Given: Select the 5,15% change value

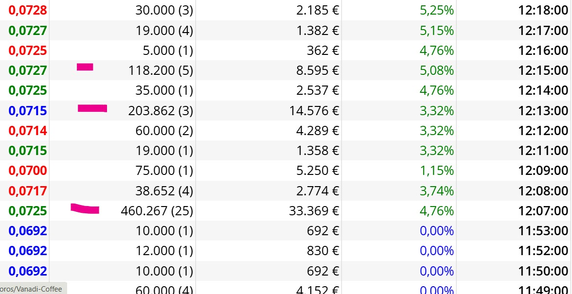Looking at the screenshot, I should tap(437, 30).
